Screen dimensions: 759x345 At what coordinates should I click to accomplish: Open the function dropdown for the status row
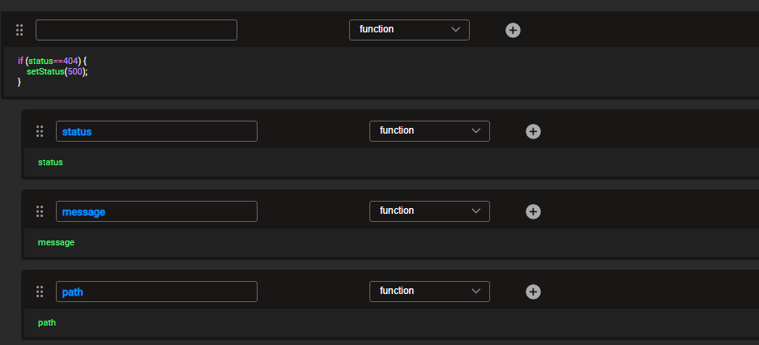[x=429, y=131]
